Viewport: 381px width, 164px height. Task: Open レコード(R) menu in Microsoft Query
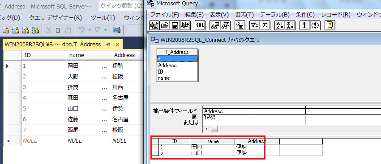[x=336, y=15]
